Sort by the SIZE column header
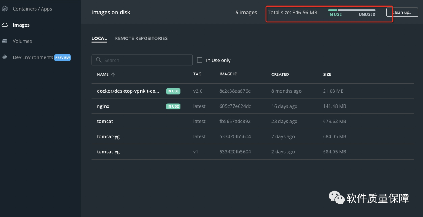The height and width of the screenshot is (217, 423). point(327,74)
